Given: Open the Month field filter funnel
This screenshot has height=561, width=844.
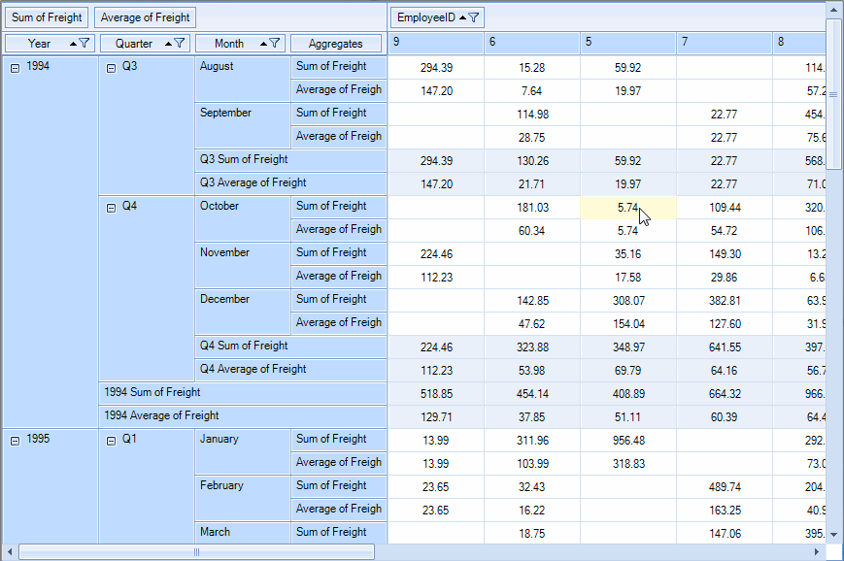Looking at the screenshot, I should point(275,44).
